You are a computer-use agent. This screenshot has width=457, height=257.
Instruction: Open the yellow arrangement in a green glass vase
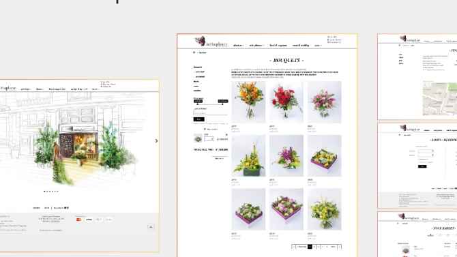[248, 155]
